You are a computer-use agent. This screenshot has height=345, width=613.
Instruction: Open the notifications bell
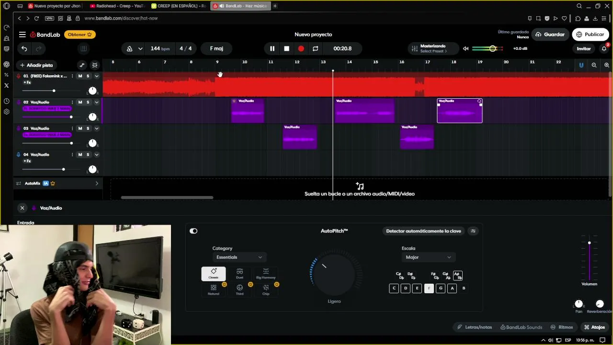[x=604, y=48]
